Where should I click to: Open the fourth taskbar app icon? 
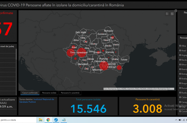64,120
